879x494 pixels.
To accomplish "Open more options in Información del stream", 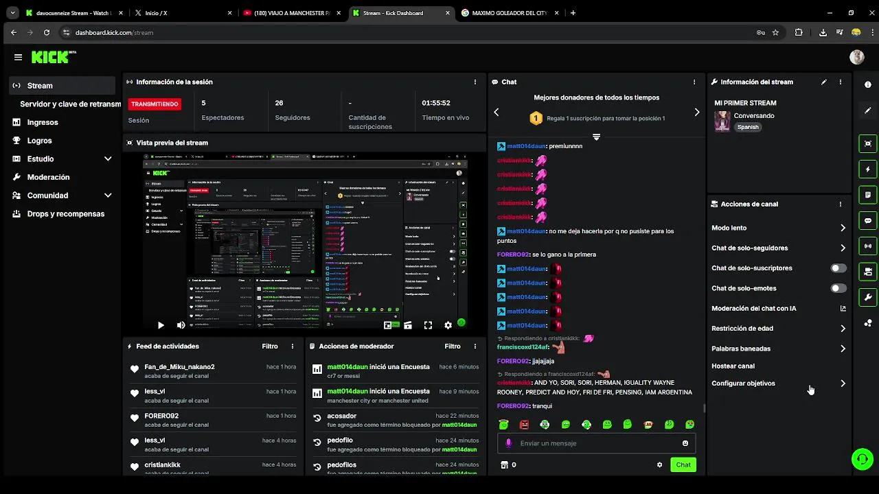I will pos(840,82).
